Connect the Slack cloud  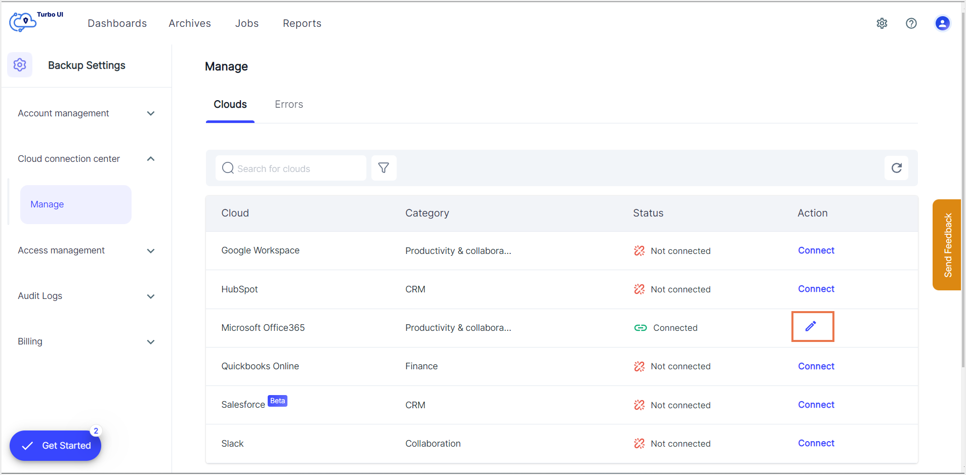coord(816,443)
